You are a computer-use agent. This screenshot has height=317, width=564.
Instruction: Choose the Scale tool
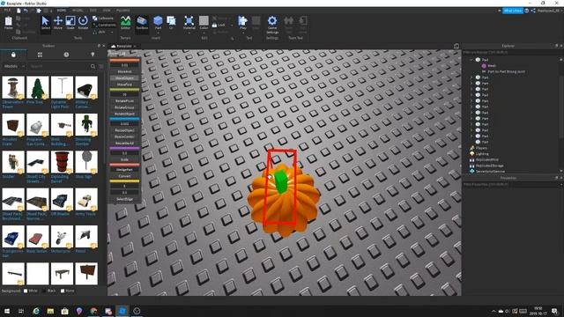click(x=70, y=23)
